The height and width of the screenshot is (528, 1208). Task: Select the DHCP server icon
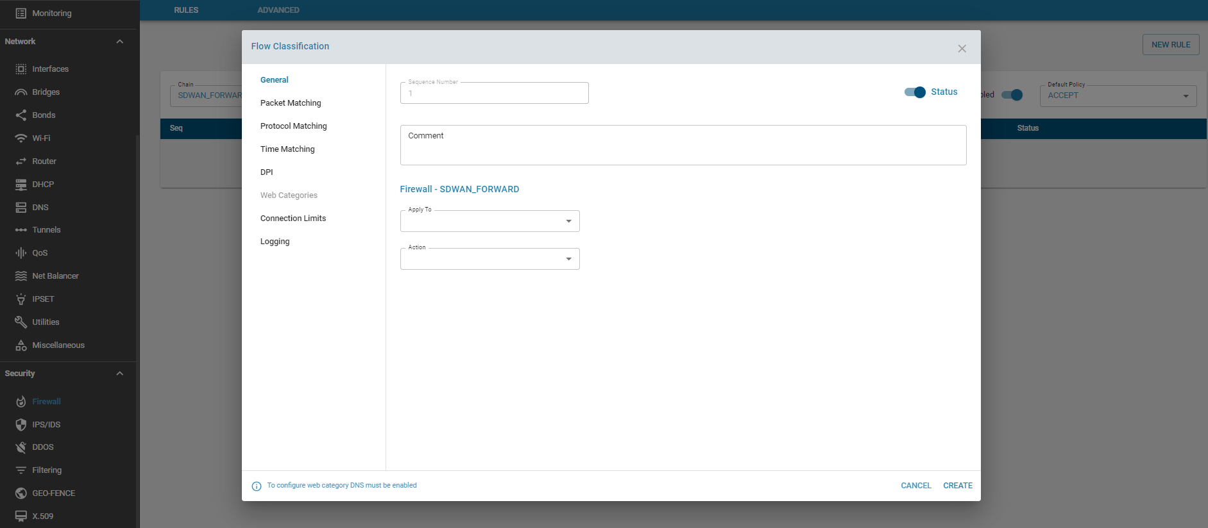click(21, 185)
